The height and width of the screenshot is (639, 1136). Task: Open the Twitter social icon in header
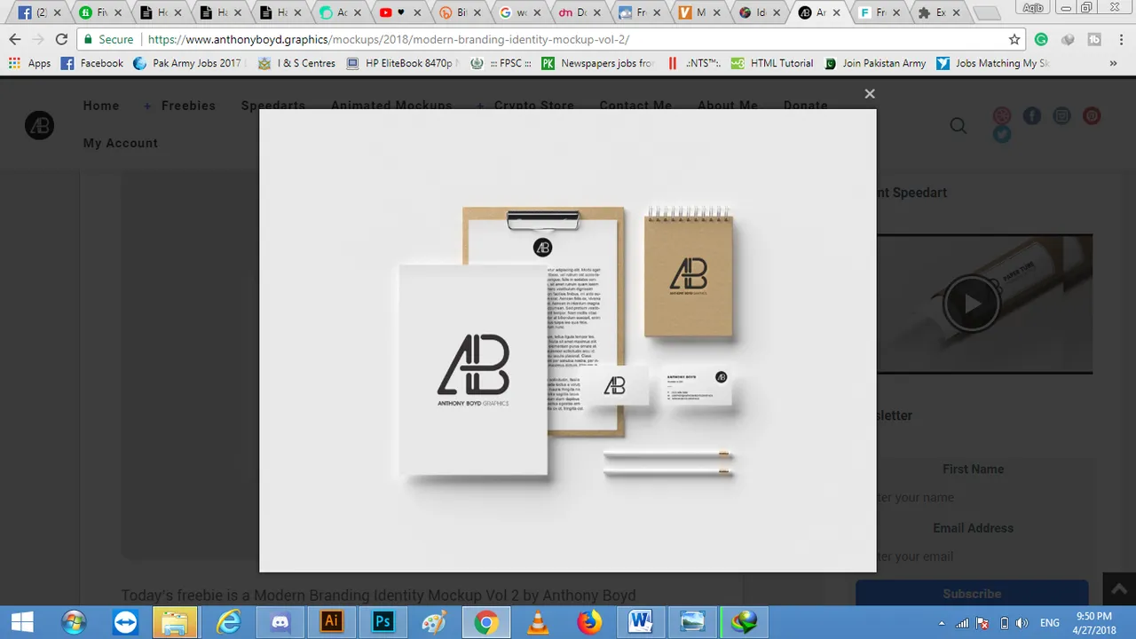pos(1002,135)
